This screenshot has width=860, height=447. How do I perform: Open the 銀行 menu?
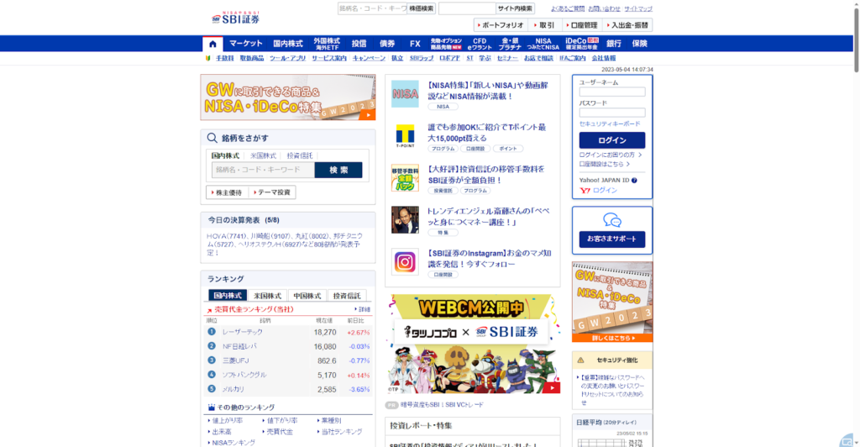614,44
